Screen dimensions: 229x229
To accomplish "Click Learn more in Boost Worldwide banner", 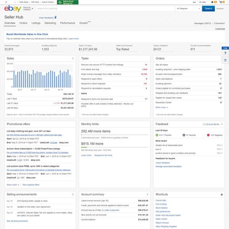I will 73,39.
